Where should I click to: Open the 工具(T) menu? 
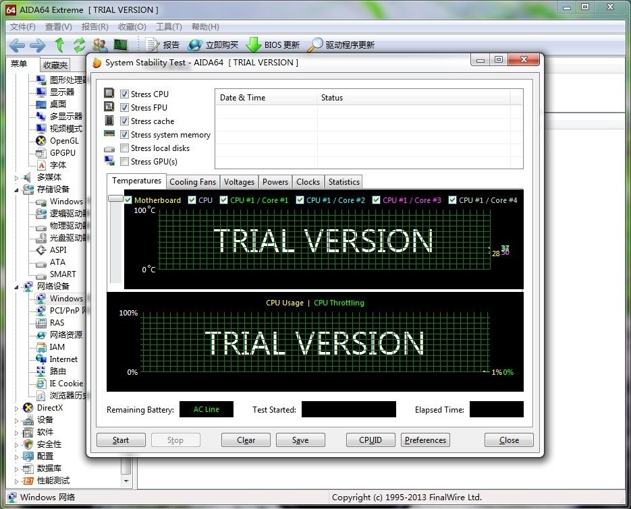coord(168,27)
